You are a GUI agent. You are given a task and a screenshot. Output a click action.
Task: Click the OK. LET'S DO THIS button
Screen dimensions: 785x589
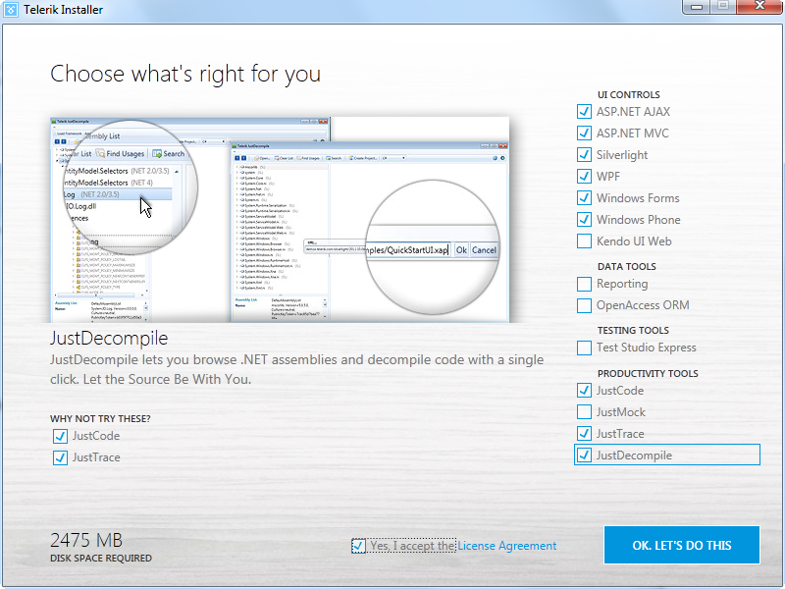coord(682,545)
